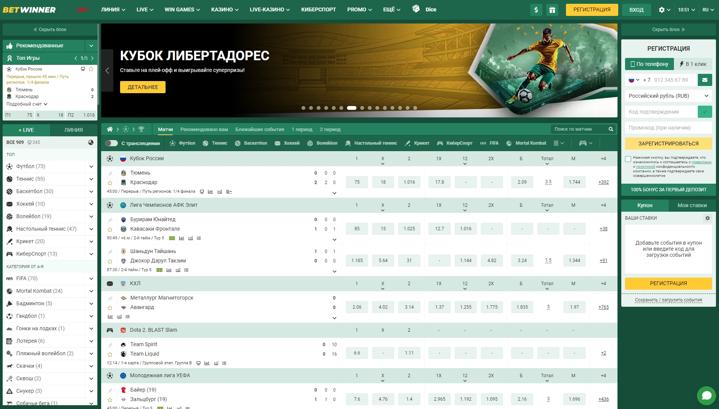Go to home icon in breadcrumb
The height and width of the screenshot is (409, 719).
[x=110, y=129]
